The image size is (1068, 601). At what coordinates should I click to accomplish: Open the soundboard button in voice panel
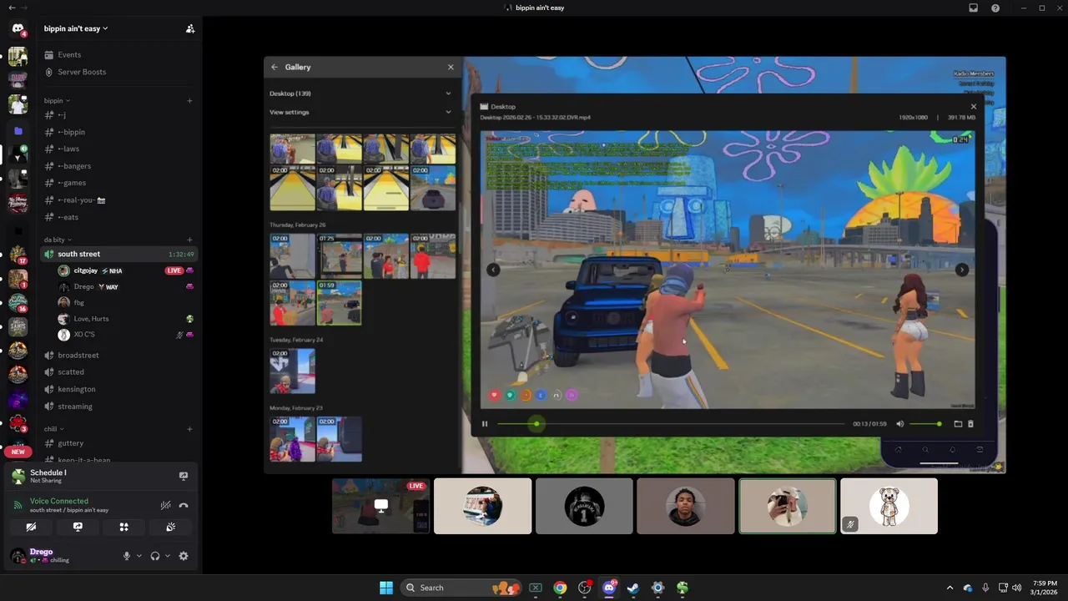pos(170,527)
